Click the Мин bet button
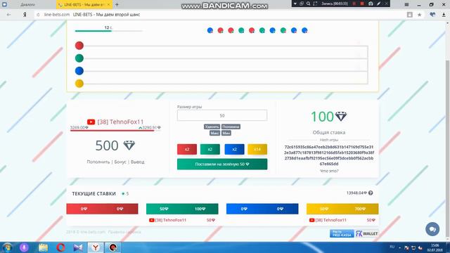 tap(226, 133)
